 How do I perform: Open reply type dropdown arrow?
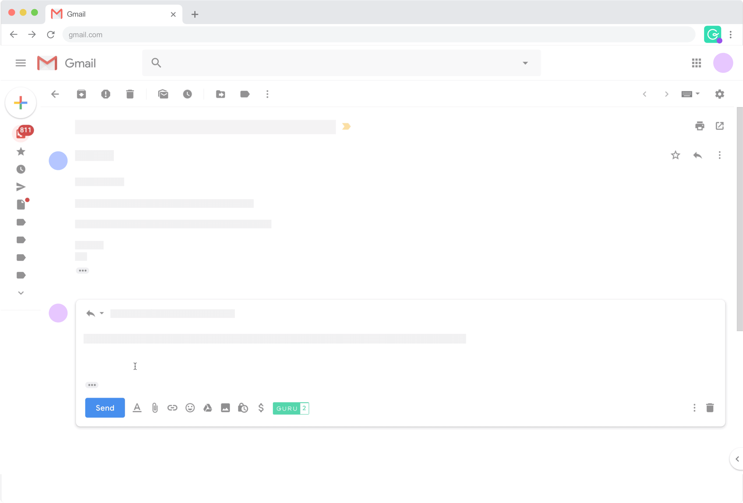(102, 313)
